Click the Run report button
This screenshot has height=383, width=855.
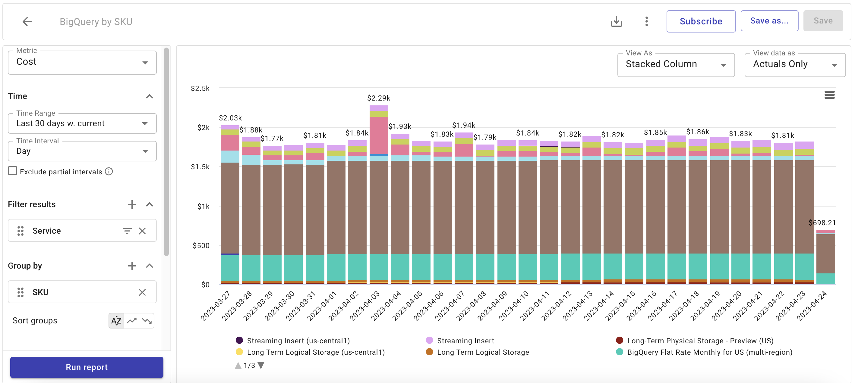[87, 367]
